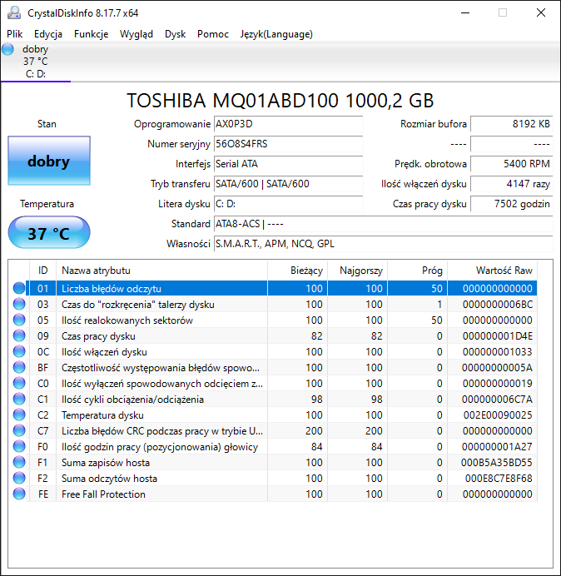Click raw value 000E8C7E8F68
The image size is (561, 576).
pos(499,479)
